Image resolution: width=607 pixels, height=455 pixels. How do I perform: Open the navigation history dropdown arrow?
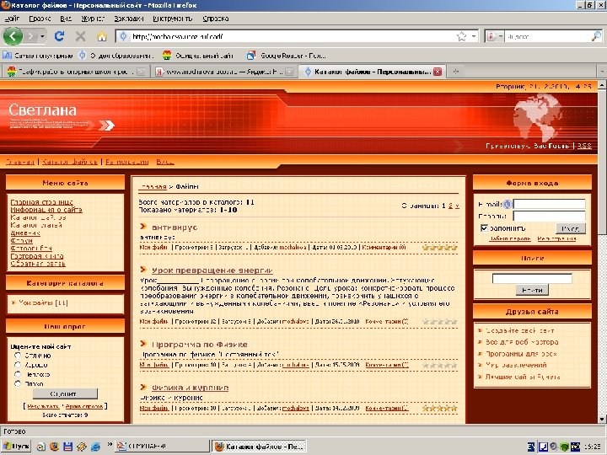pos(42,37)
